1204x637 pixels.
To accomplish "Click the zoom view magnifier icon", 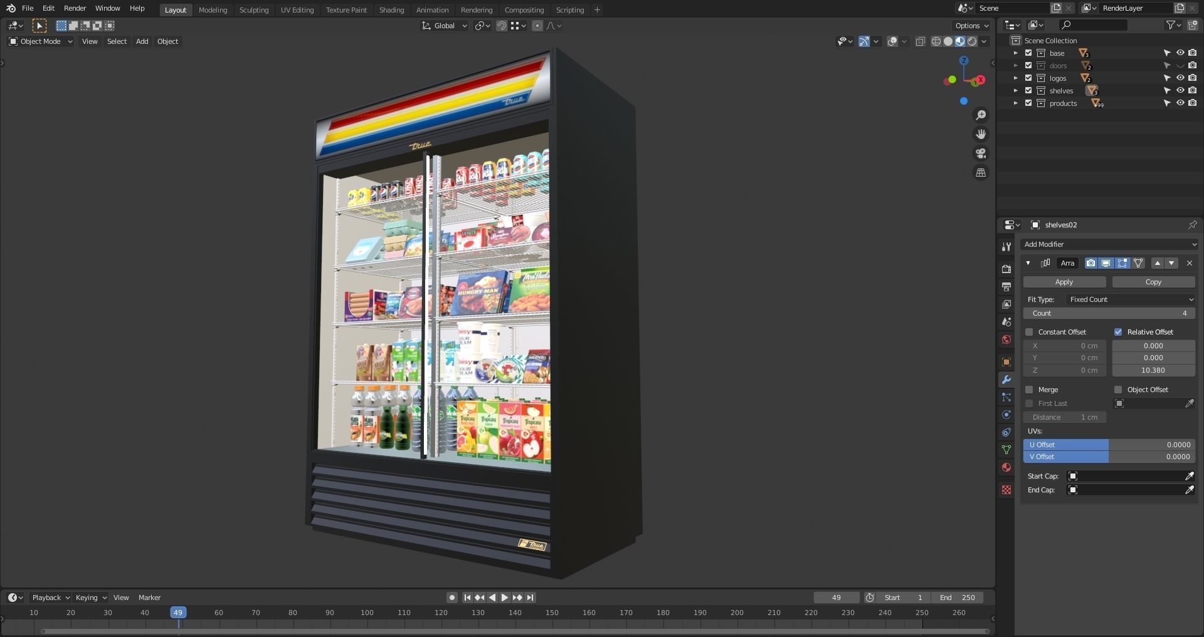I will pos(981,115).
